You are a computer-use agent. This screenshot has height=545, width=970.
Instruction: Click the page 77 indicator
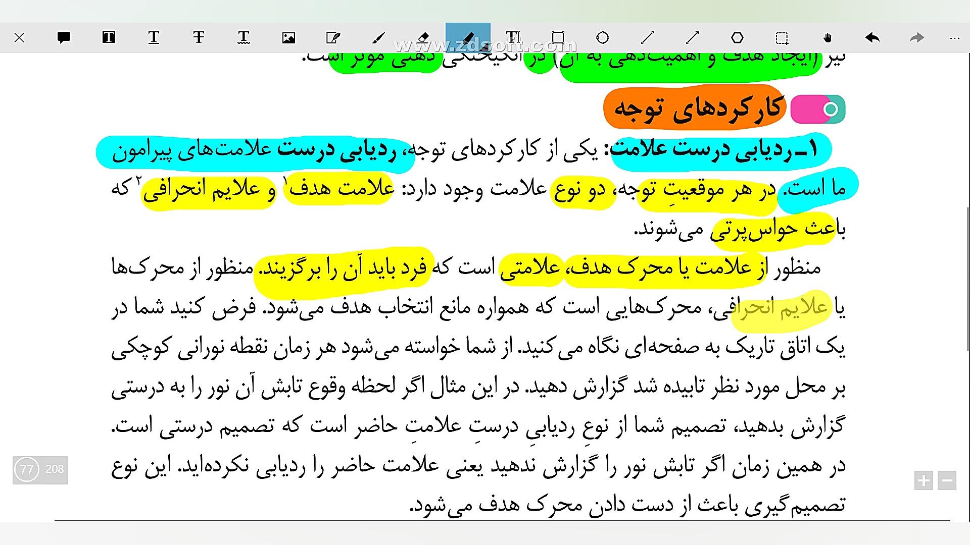pyautogui.click(x=27, y=470)
